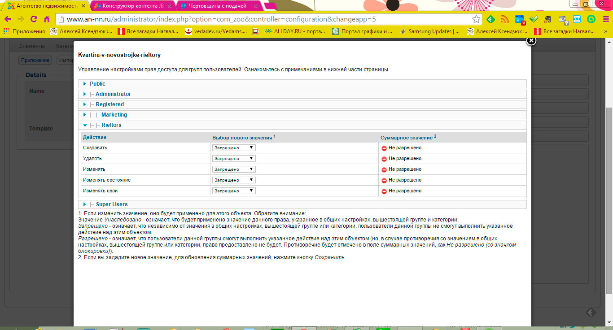Image resolution: width=613 pixels, height=330 pixels.
Task: Expand the Super Users group
Action: coord(112,204)
